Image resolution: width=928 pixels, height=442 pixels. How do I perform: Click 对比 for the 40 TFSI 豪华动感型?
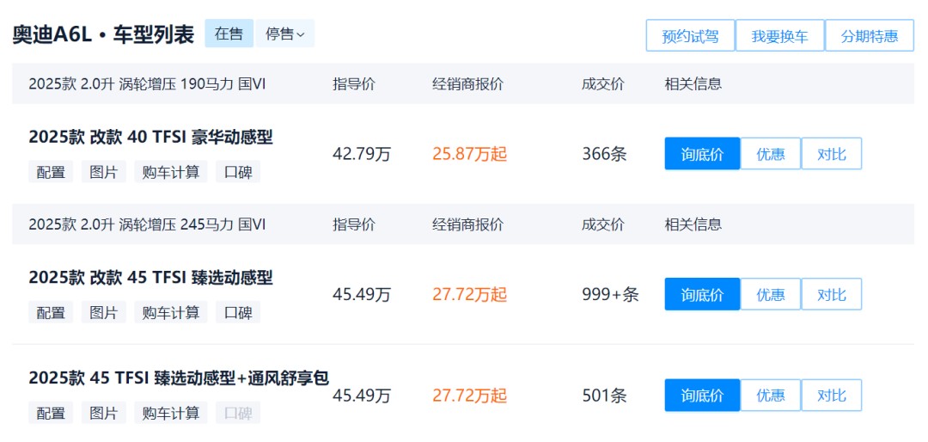(831, 154)
